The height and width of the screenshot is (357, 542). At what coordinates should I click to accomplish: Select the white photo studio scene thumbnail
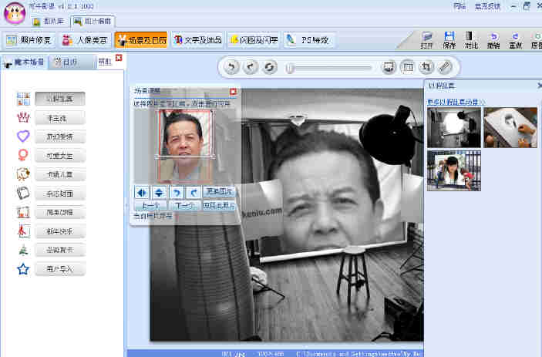pos(454,127)
